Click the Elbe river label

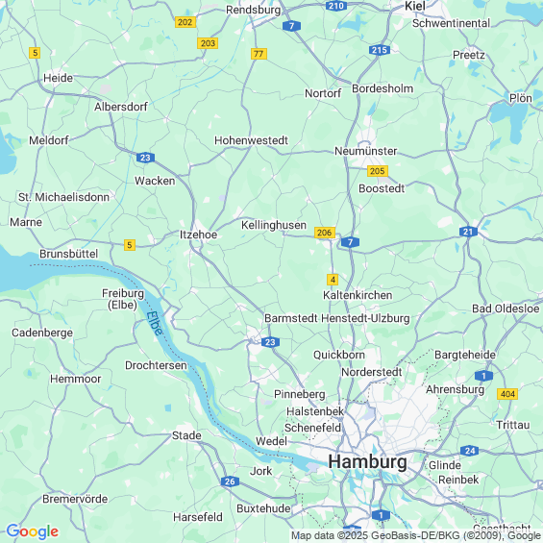[155, 324]
